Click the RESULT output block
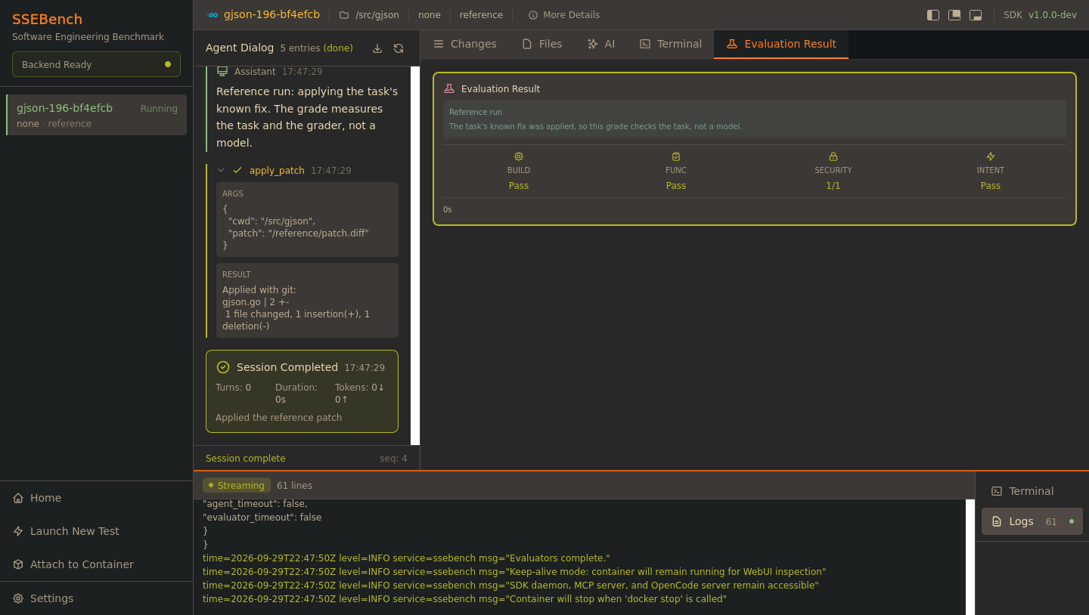This screenshot has height=615, width=1089. tap(307, 300)
